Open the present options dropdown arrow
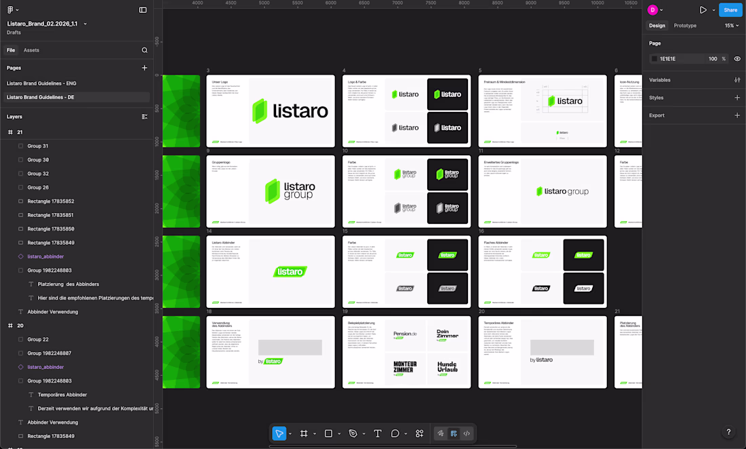Screen dimensions: 746x449 coord(713,10)
